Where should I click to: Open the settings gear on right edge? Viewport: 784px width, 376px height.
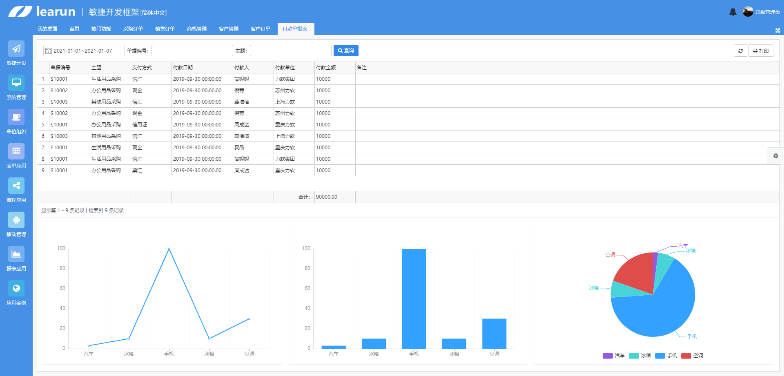click(775, 156)
